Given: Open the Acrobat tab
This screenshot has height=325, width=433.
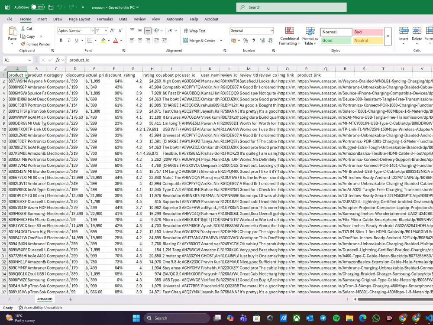Looking at the screenshot, I should click(x=211, y=19).
